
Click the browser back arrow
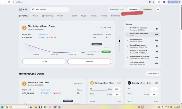[x=1, y=2]
